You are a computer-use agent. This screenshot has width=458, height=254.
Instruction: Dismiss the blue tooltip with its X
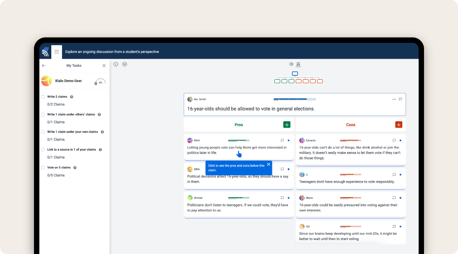(x=269, y=165)
